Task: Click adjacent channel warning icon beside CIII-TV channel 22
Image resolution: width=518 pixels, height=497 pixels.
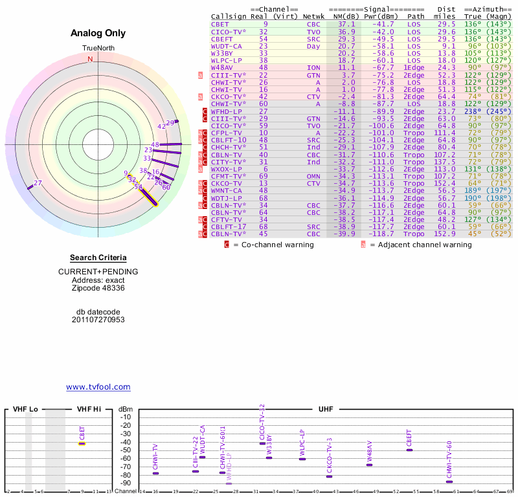Action: click(x=201, y=76)
